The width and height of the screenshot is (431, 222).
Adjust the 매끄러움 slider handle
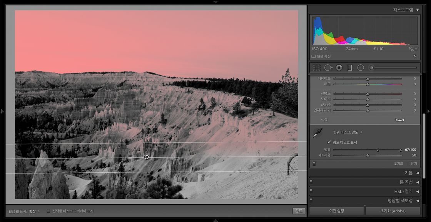click(368, 155)
